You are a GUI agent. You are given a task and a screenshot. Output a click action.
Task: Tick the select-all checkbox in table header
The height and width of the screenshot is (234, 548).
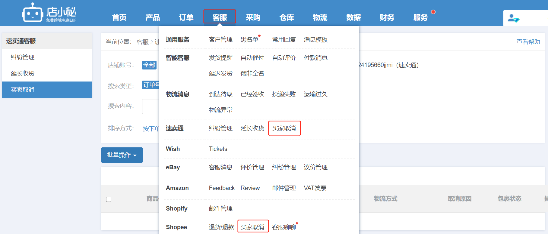(109, 199)
